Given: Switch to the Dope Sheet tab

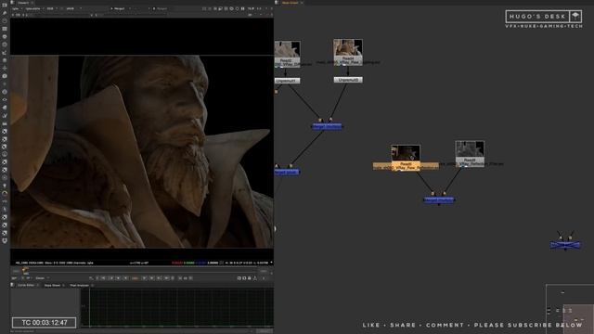Looking at the screenshot, I should click(x=52, y=285).
